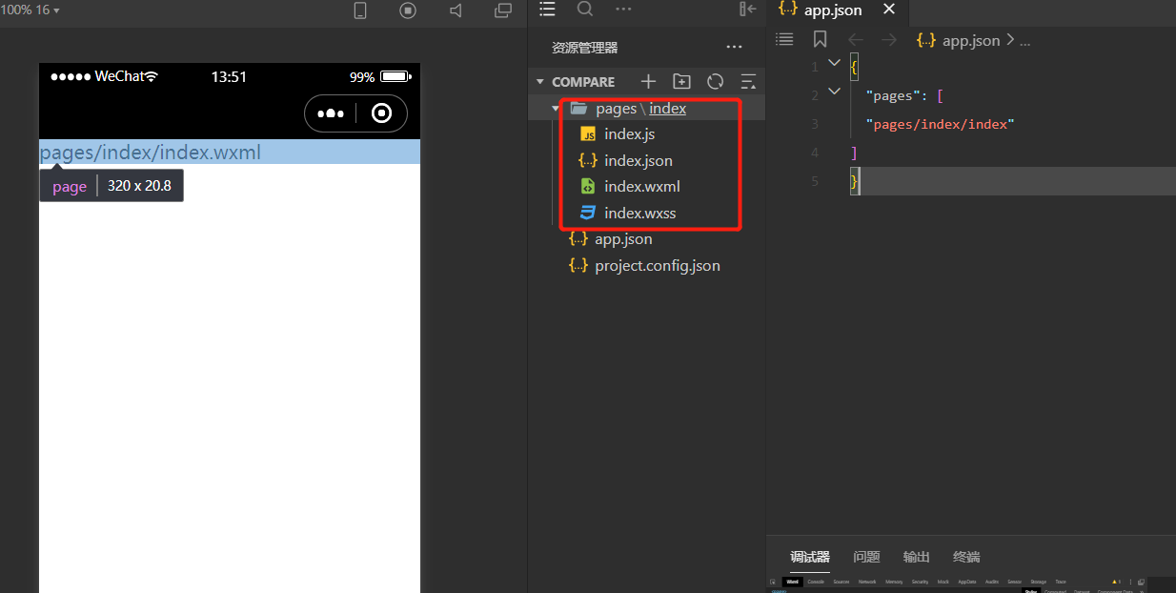Click the pages/index/index.wxml text in simulator
The height and width of the screenshot is (593, 1176).
coord(150,153)
